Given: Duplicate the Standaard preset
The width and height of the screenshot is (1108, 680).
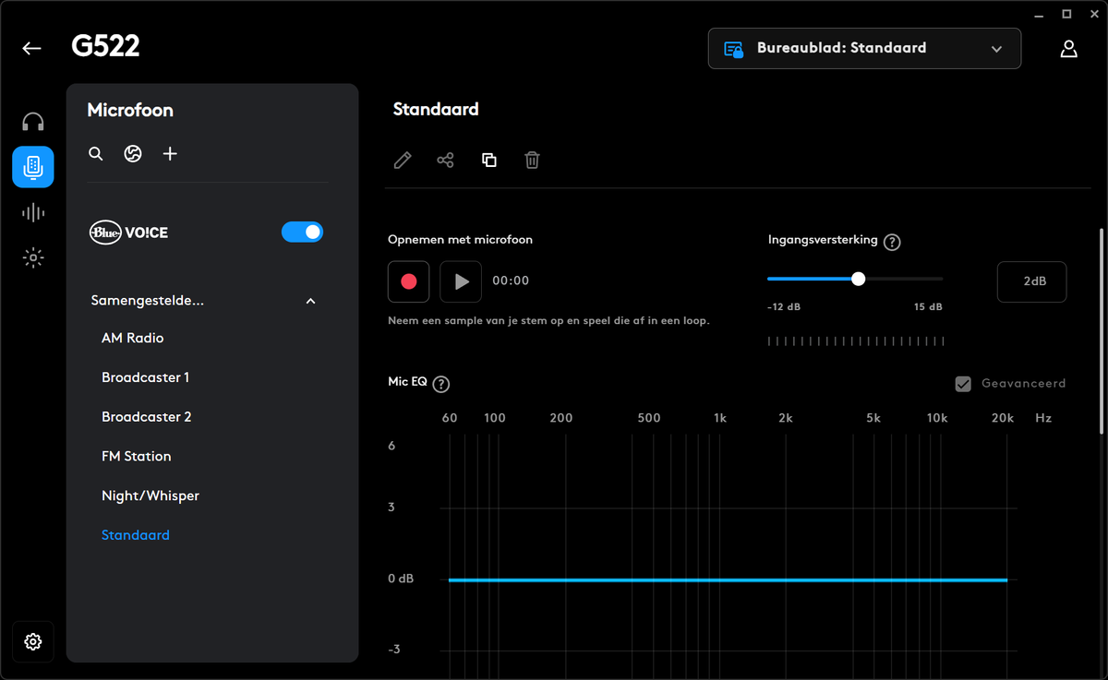Looking at the screenshot, I should [489, 161].
